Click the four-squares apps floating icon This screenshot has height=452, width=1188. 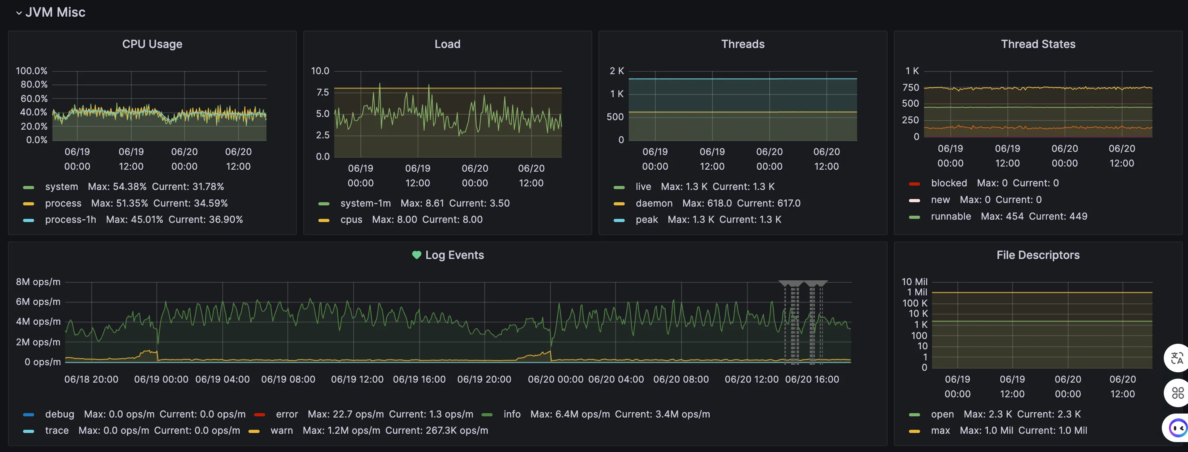[1177, 393]
